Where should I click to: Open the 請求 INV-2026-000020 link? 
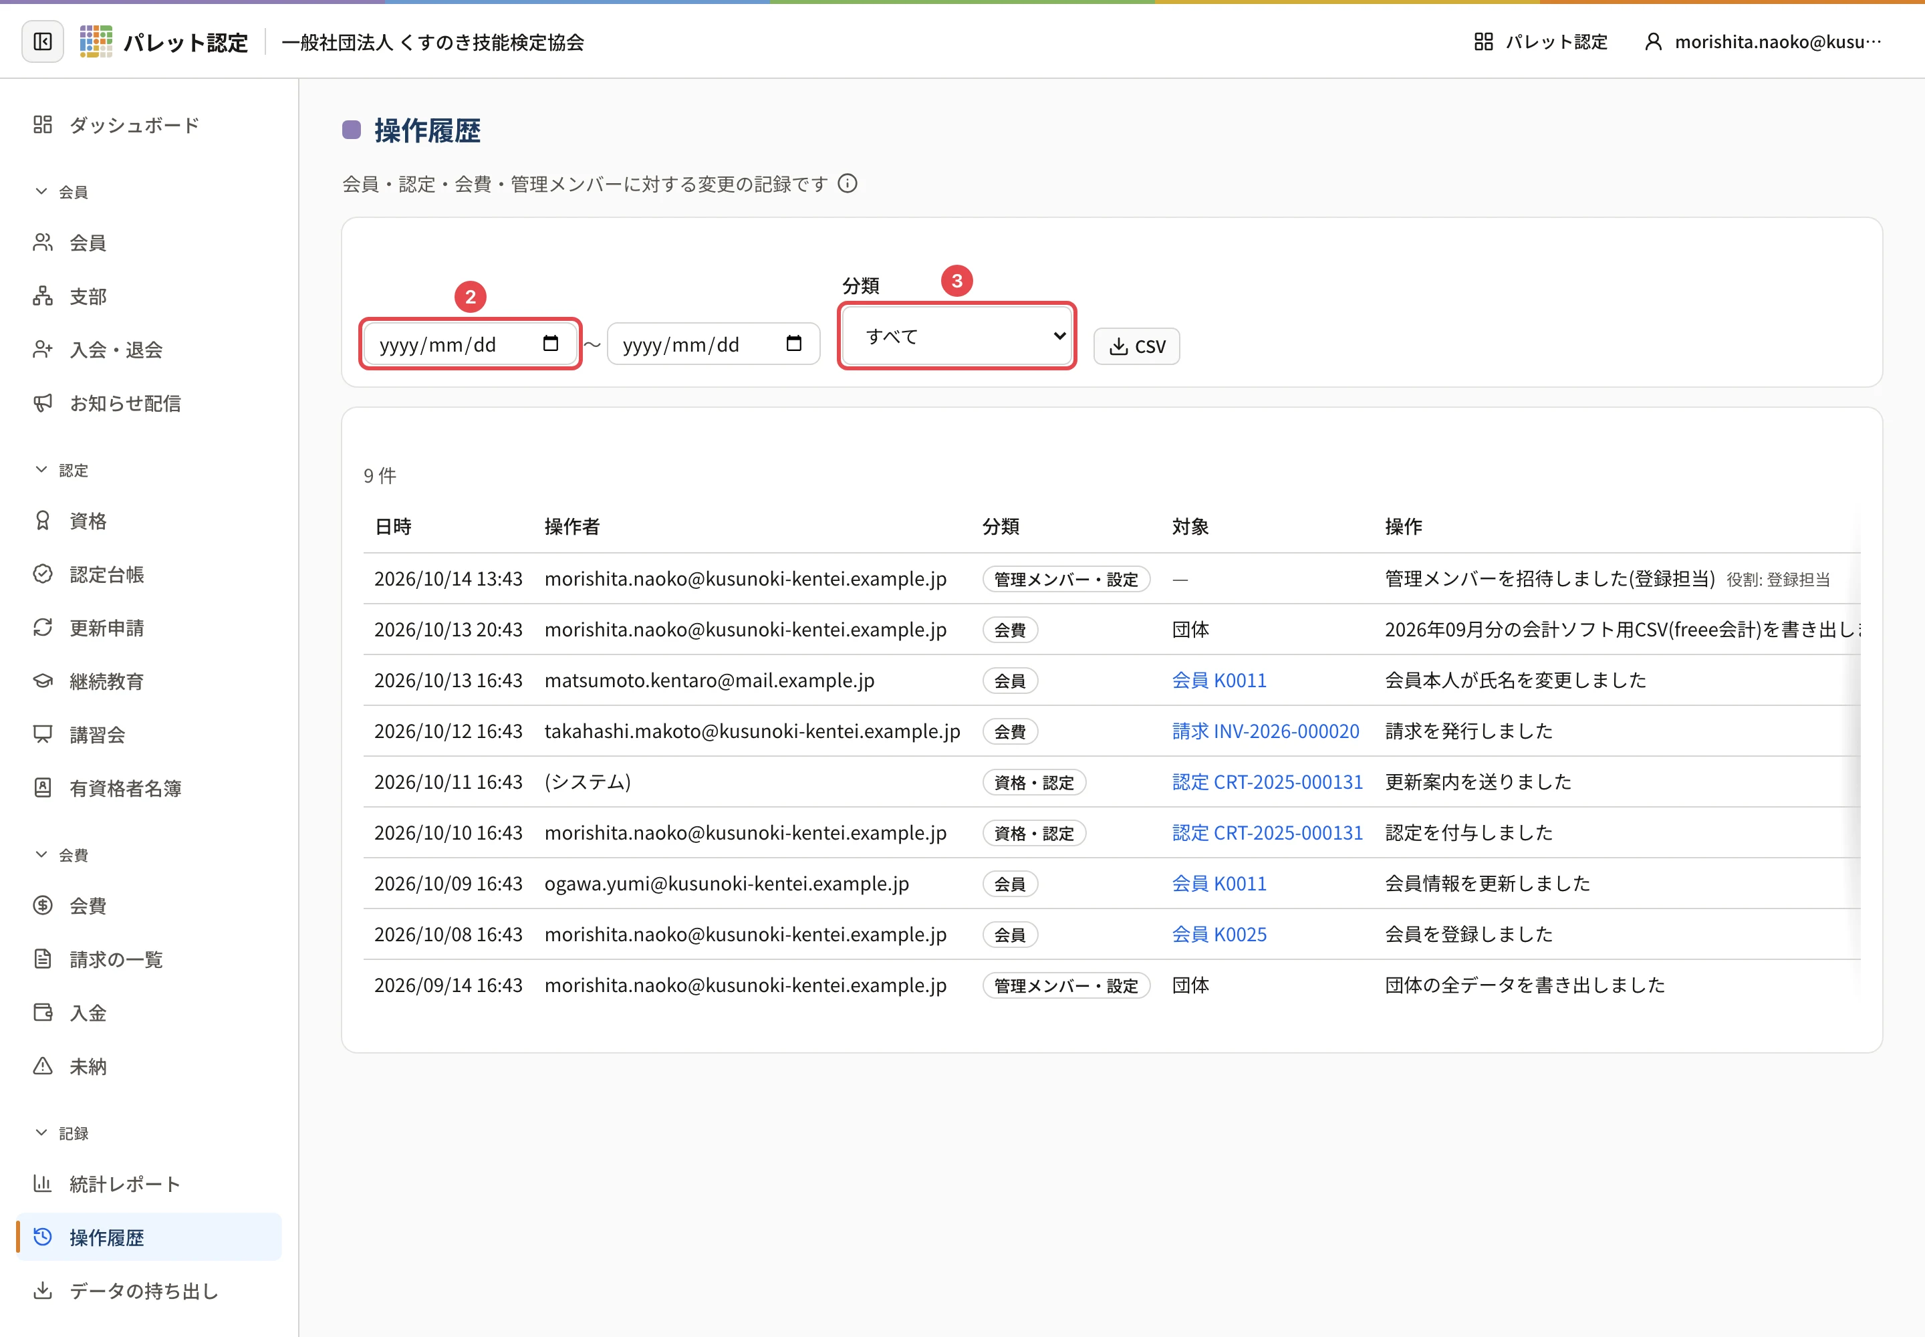click(x=1266, y=731)
